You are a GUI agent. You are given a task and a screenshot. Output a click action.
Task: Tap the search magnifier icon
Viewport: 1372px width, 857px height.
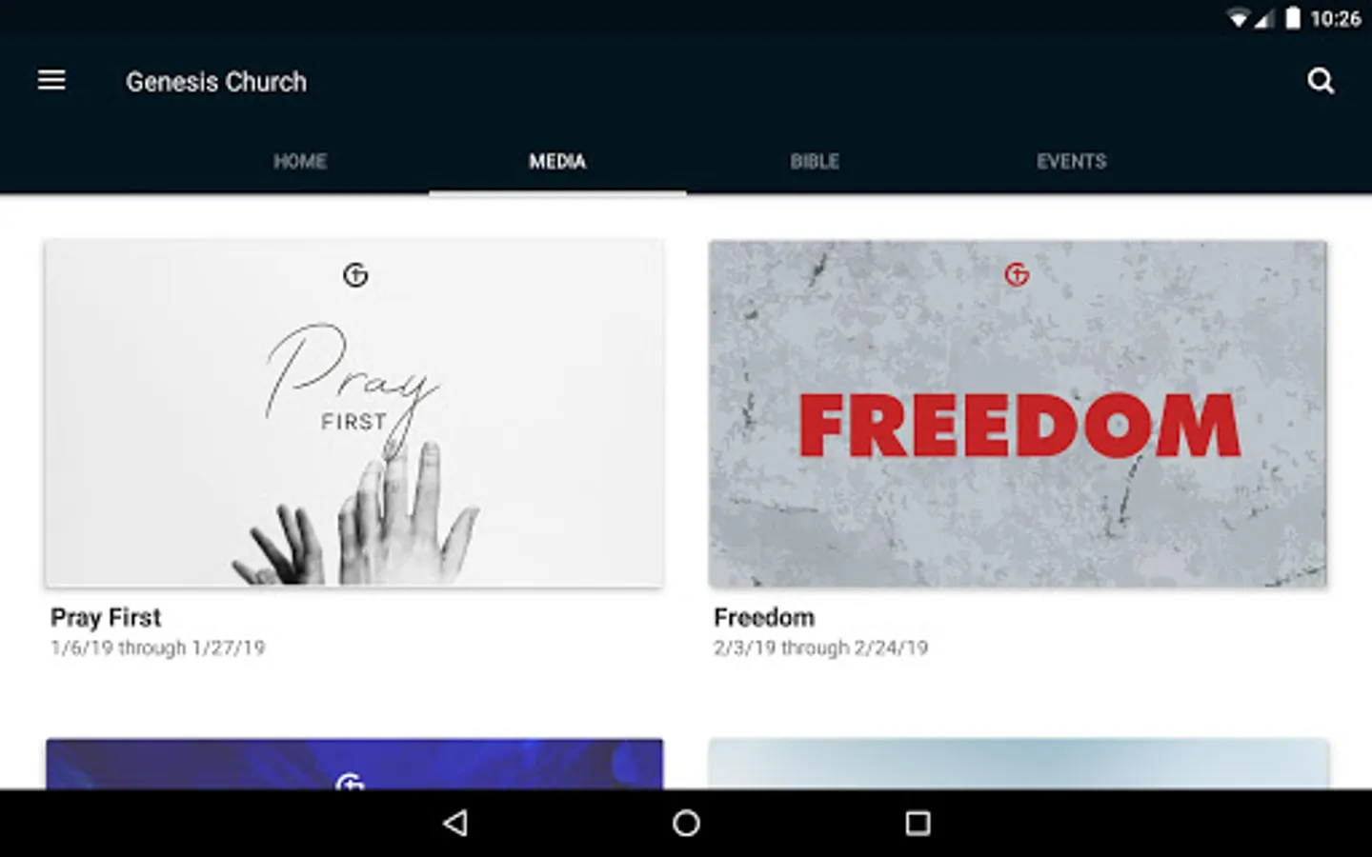point(1321,81)
